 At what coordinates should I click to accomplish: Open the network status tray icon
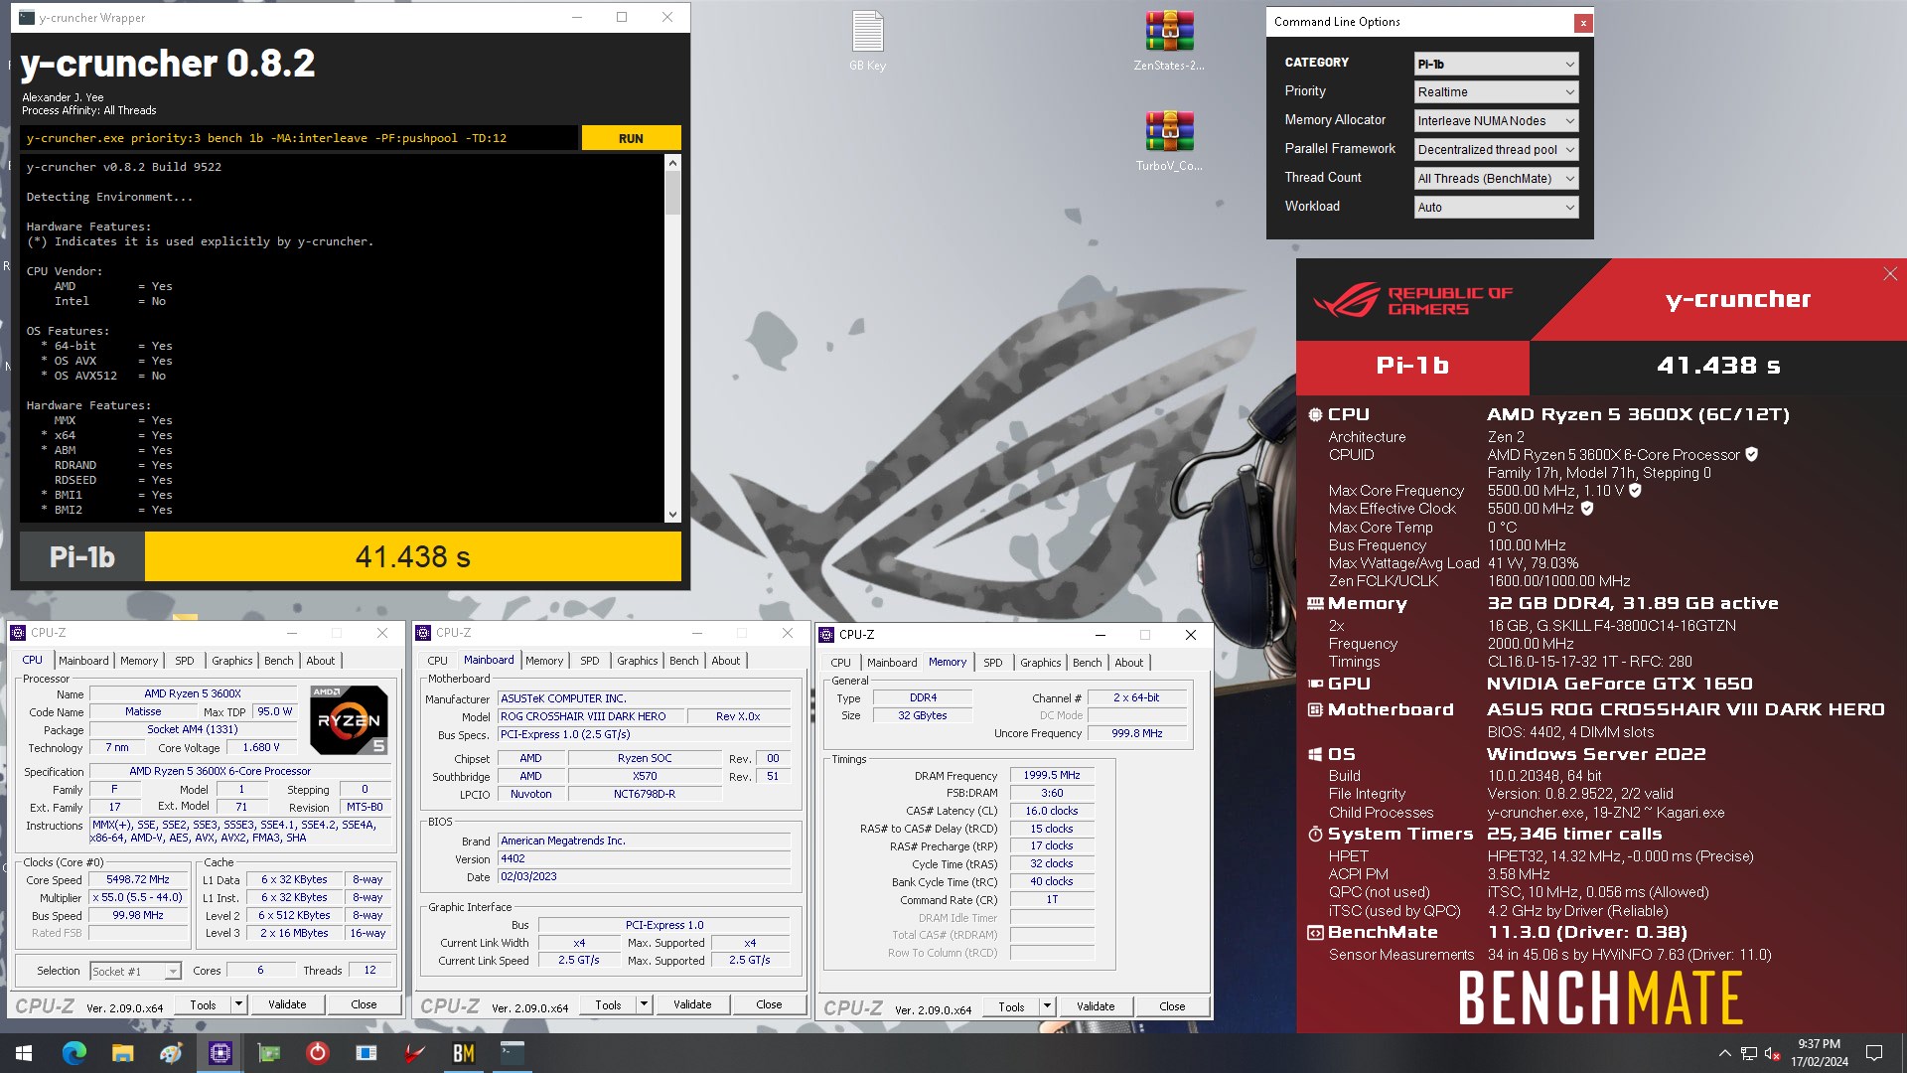pyautogui.click(x=1748, y=1053)
